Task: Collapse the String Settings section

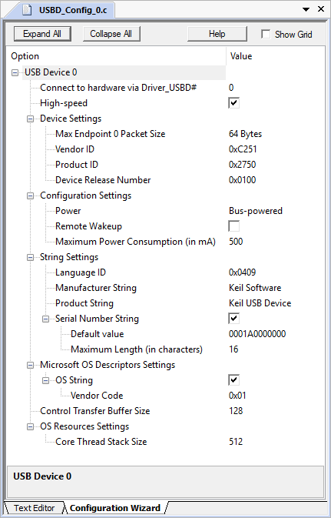Action: (x=30, y=257)
